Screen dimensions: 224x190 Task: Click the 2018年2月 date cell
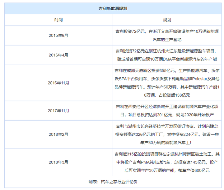coord(58,134)
